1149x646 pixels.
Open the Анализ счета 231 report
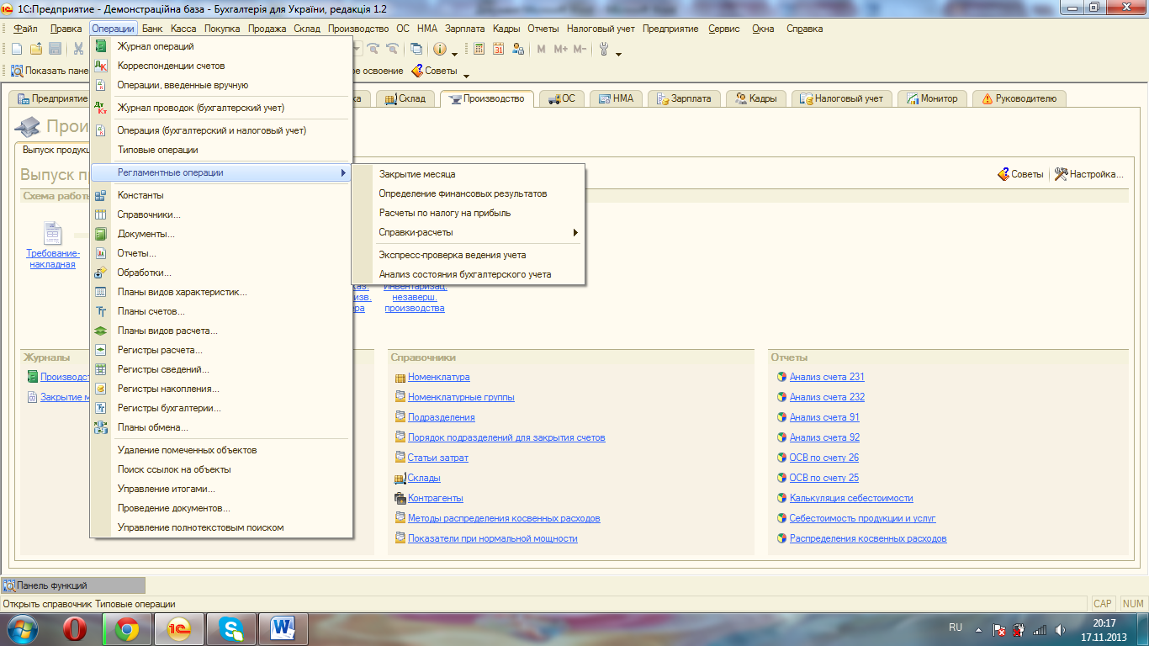pos(827,377)
